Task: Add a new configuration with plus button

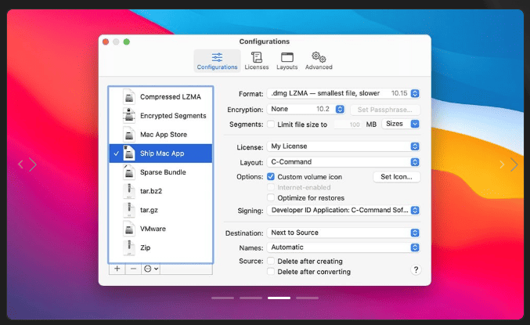Action: 117,269
